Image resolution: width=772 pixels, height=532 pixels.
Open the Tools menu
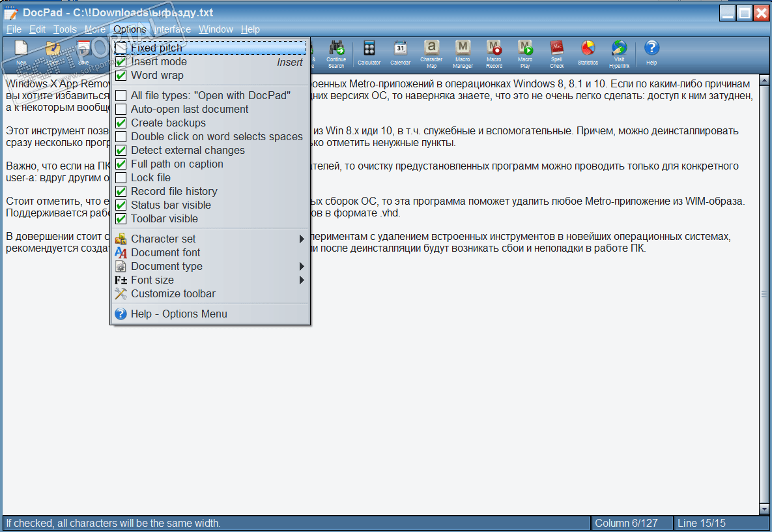tap(65, 29)
